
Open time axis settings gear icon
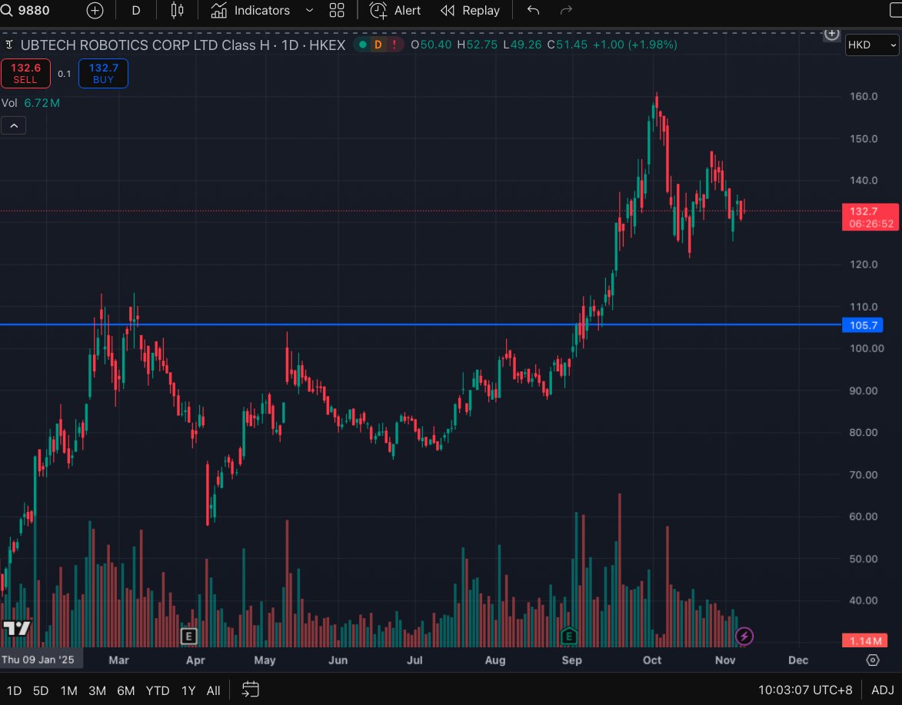tap(873, 660)
